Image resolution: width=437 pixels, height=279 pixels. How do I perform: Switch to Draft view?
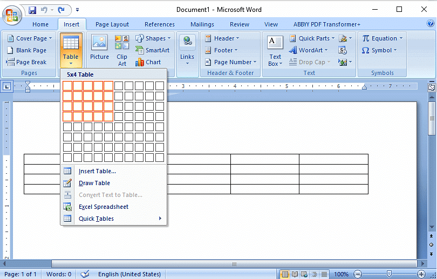click(x=324, y=274)
